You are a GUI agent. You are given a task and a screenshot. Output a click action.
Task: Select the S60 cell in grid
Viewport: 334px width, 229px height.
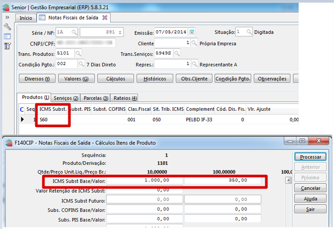tap(53, 120)
